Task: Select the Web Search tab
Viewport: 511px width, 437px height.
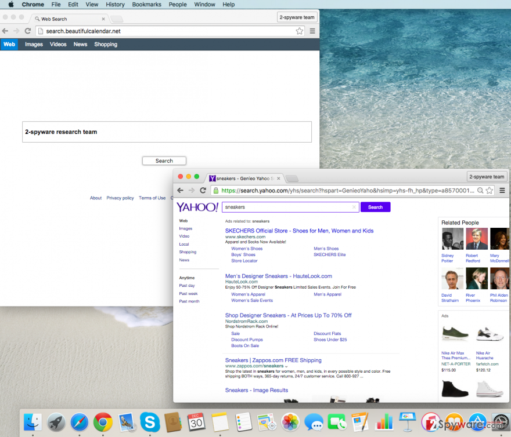Action: 70,19
